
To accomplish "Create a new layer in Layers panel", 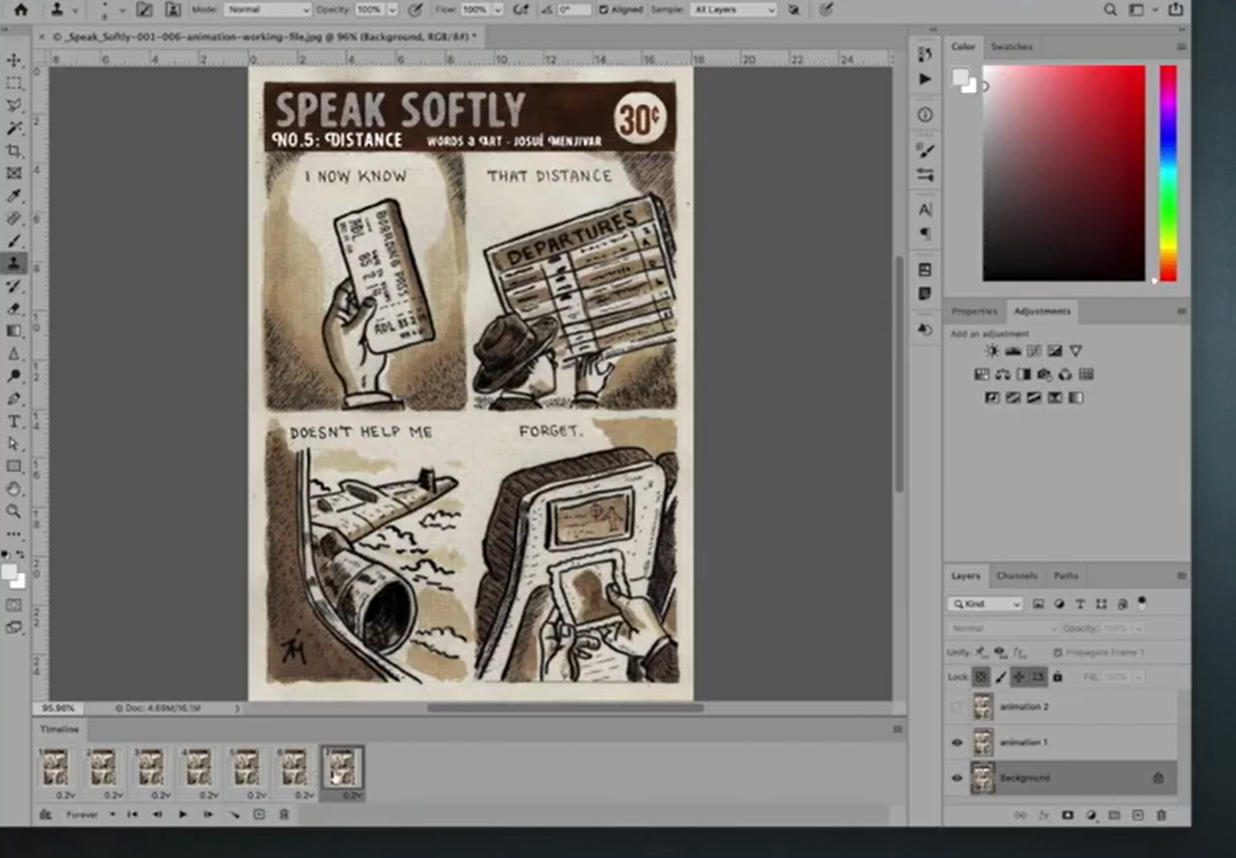I will coord(1138,815).
